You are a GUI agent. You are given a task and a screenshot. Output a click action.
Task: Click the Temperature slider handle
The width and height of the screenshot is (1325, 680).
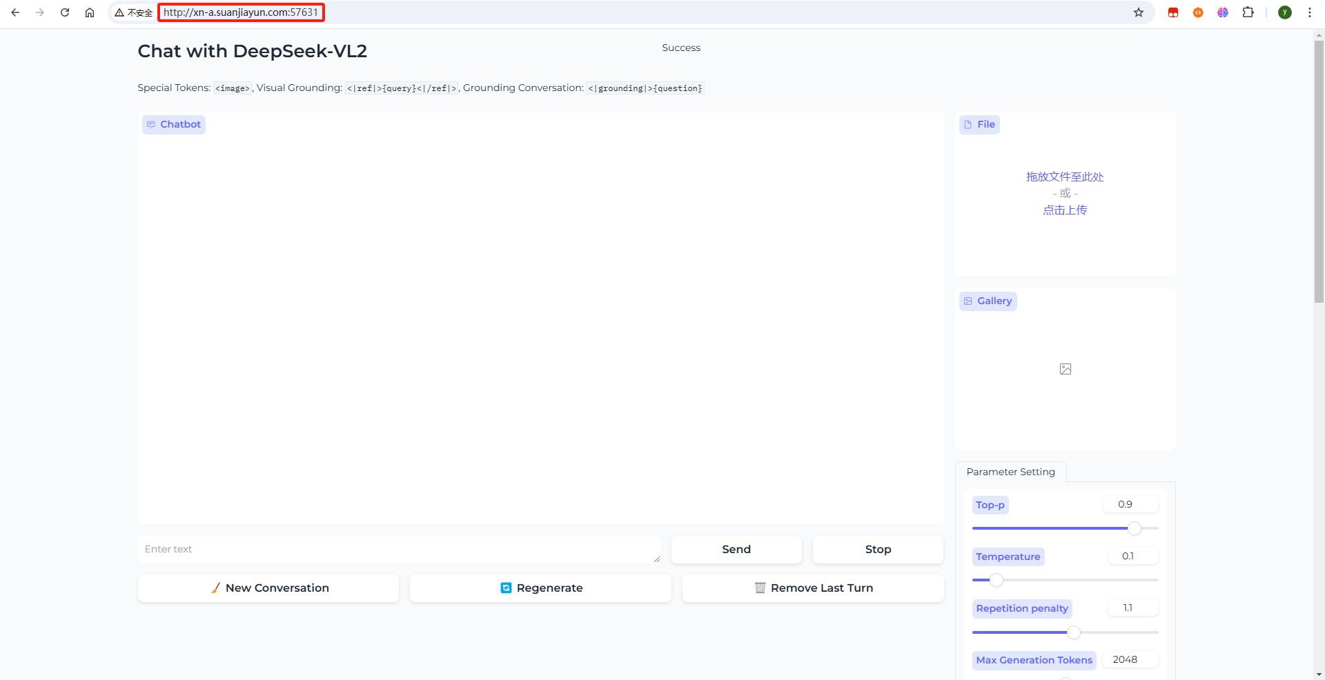pyautogui.click(x=997, y=580)
